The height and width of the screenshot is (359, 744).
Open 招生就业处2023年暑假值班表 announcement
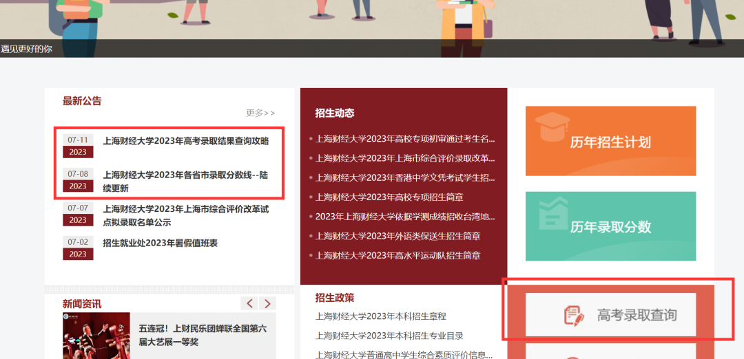pyautogui.click(x=161, y=243)
